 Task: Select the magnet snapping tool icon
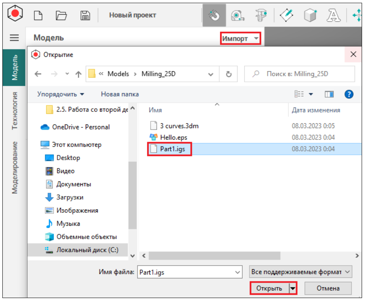point(214,15)
